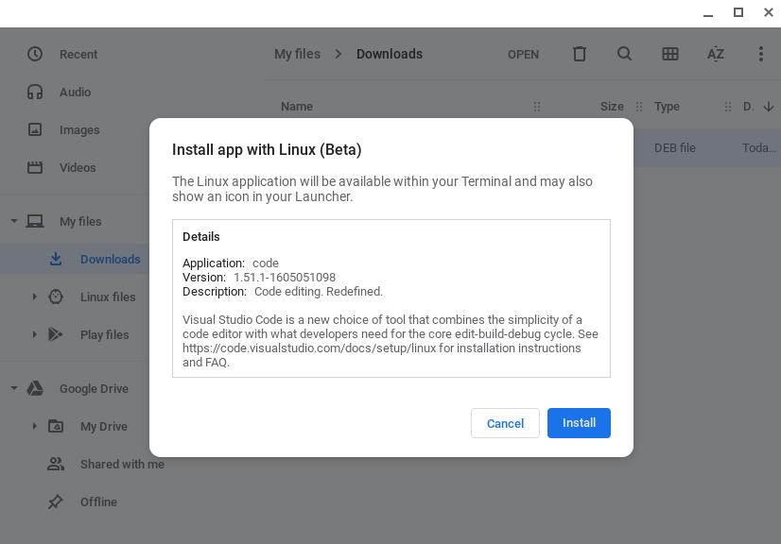
Task: Click the delete (trash) icon
Action: point(579,54)
